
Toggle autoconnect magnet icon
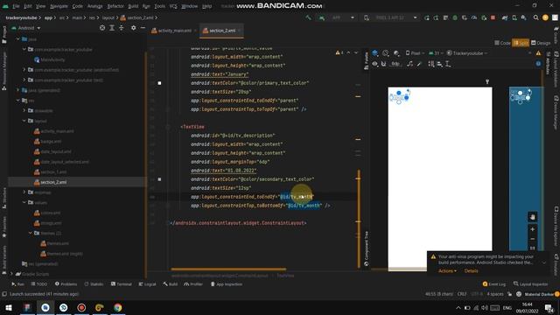383,64
